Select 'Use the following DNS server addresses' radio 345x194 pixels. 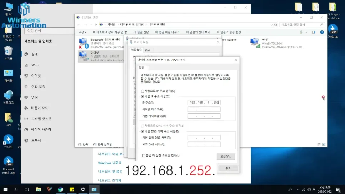coord(142,131)
